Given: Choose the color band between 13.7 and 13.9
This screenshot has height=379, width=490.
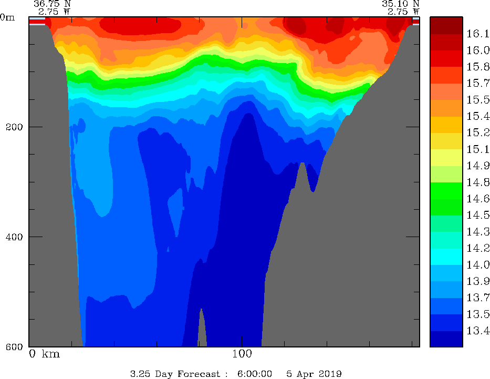Looking at the screenshot, I should point(446,290).
